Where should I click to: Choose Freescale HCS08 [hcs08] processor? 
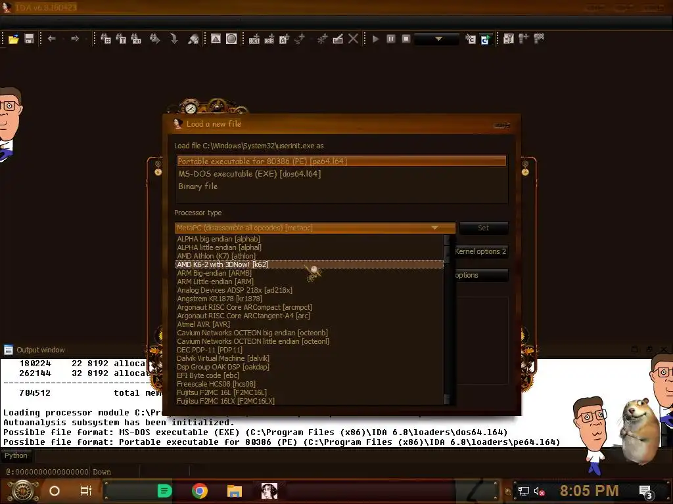point(310,384)
